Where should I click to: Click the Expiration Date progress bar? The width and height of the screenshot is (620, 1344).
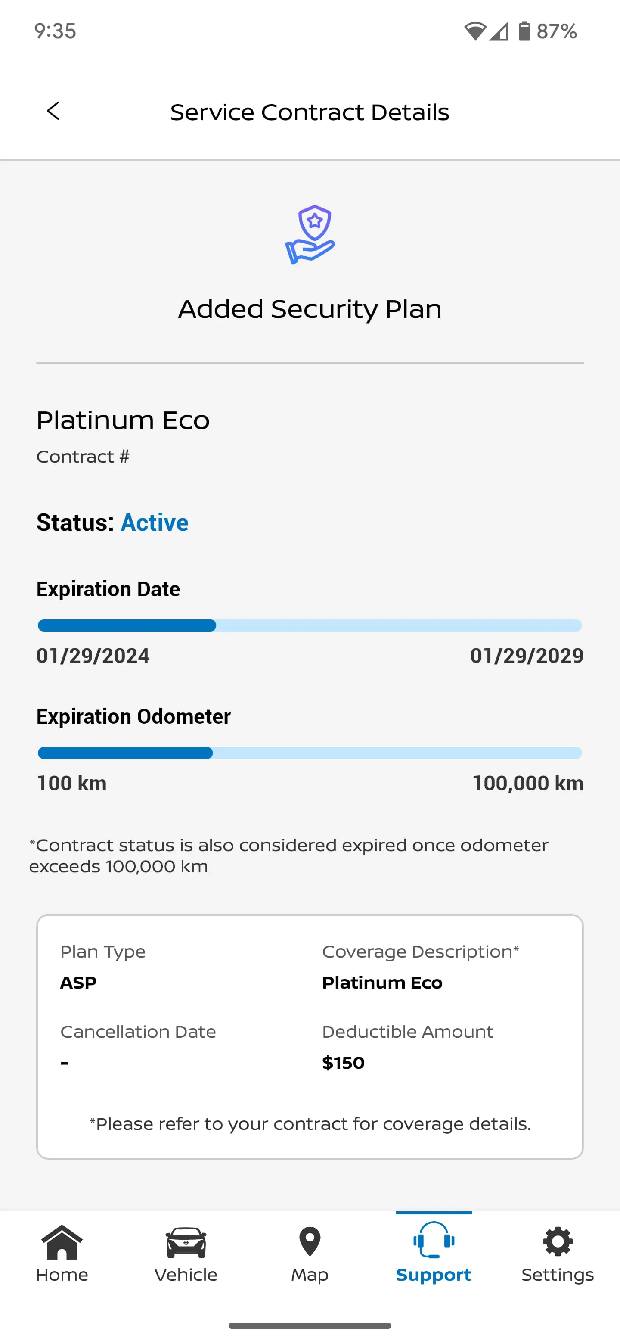point(310,625)
